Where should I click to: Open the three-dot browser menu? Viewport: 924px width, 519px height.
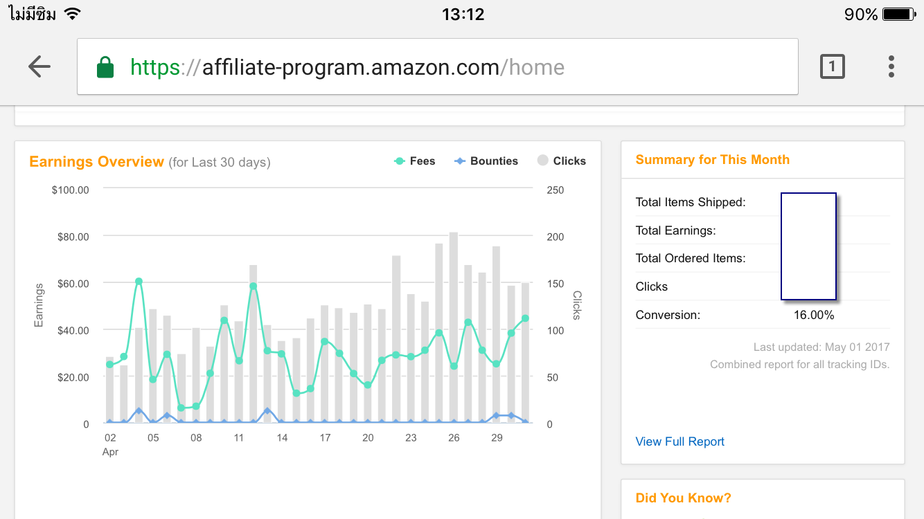[891, 66]
